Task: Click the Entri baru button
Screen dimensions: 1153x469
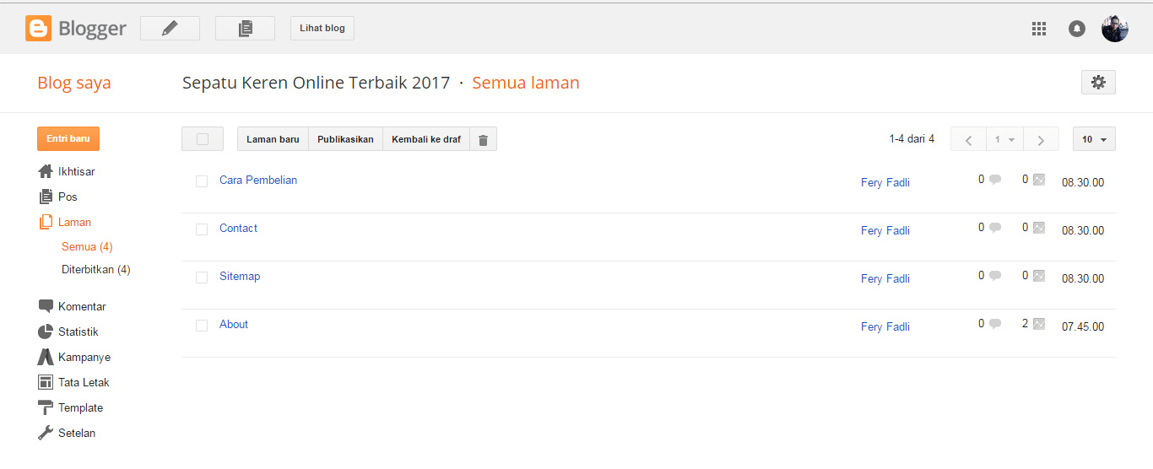Action: tap(68, 138)
